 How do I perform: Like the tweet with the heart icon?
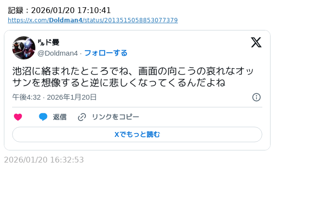point(18,117)
